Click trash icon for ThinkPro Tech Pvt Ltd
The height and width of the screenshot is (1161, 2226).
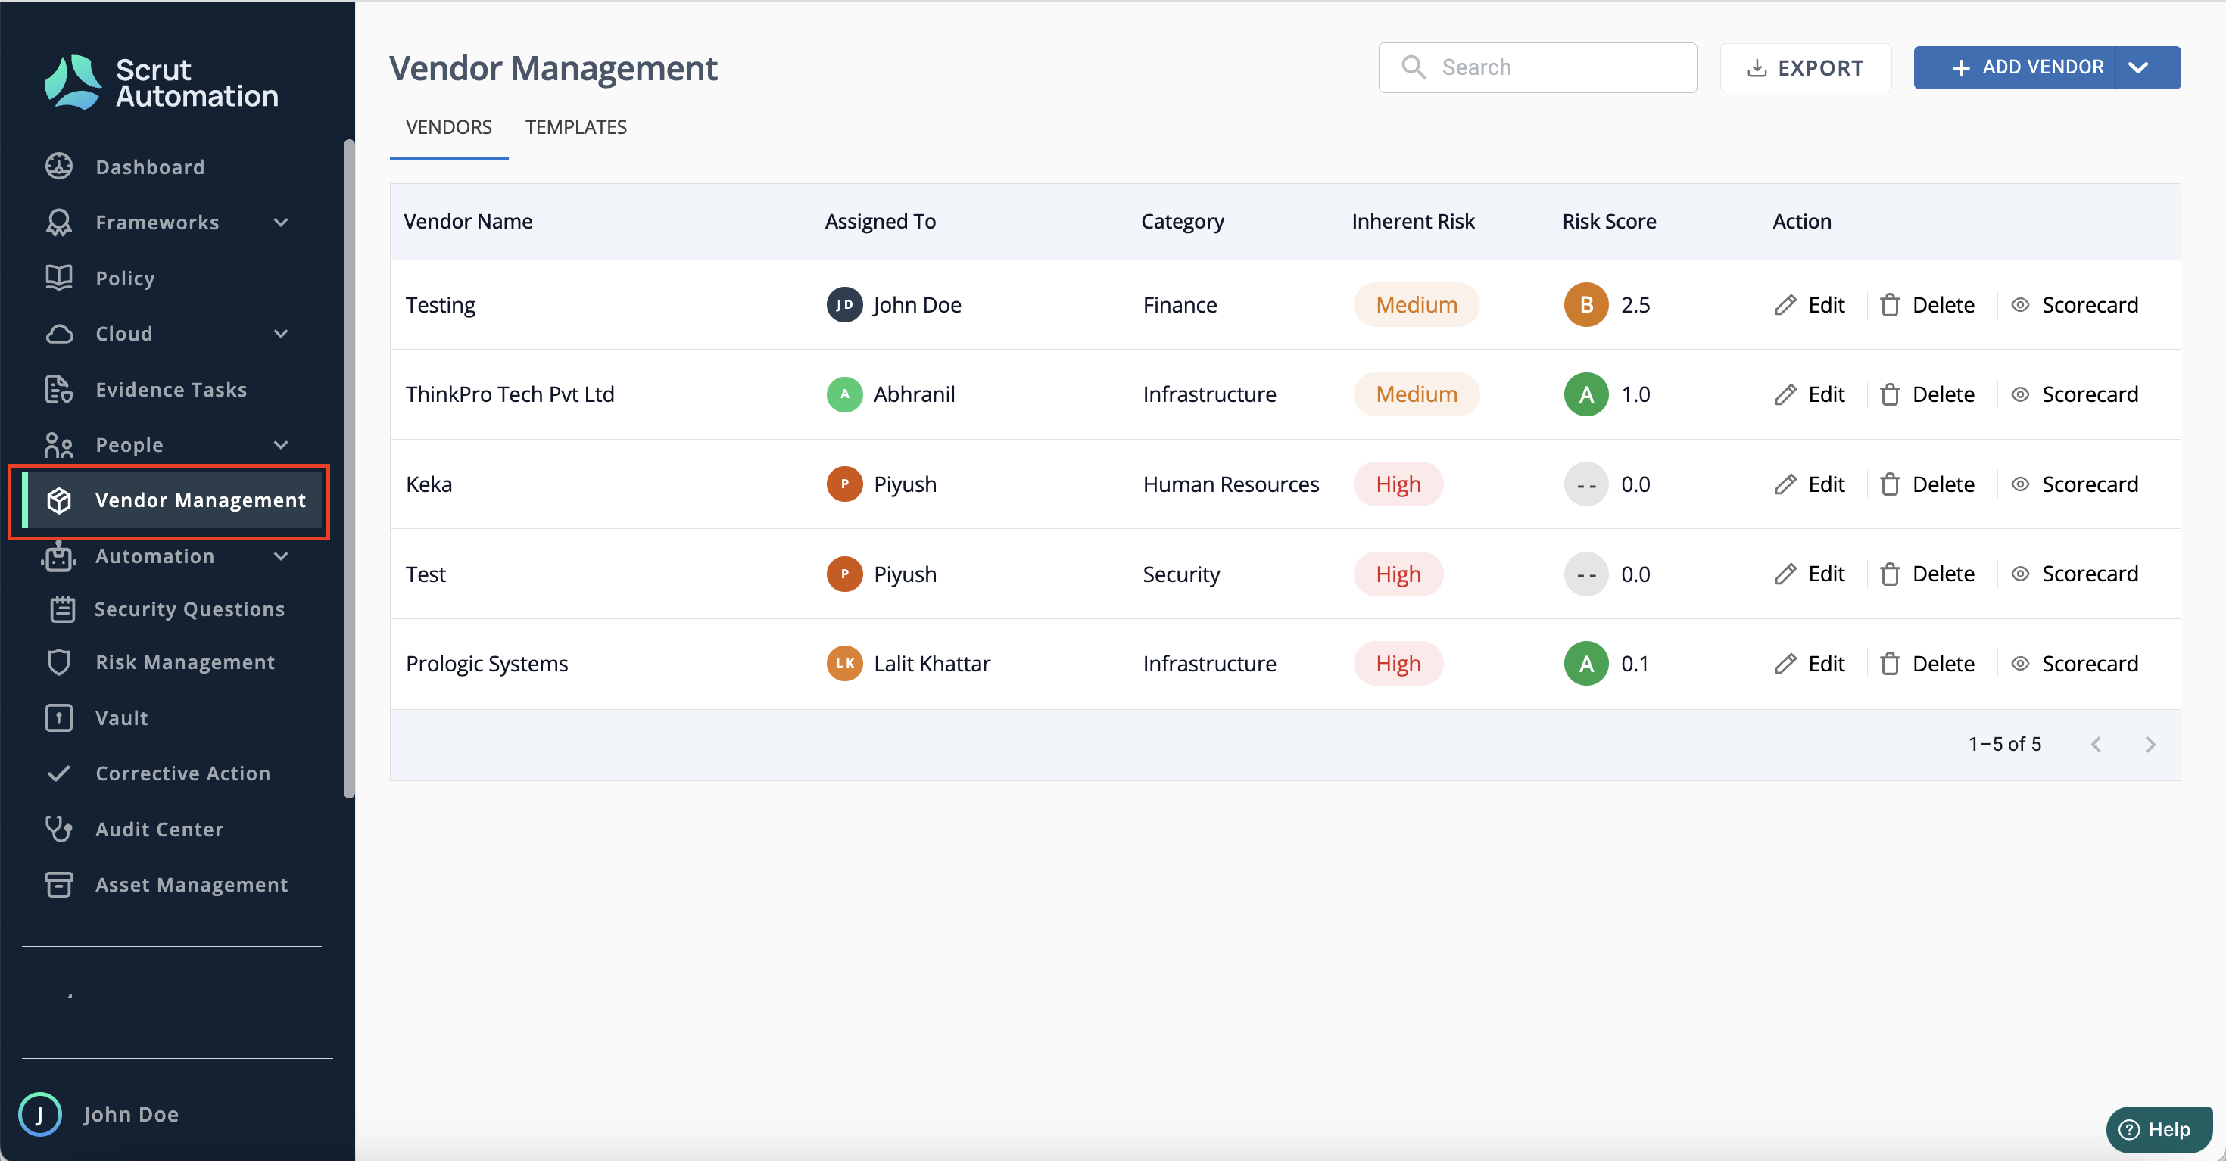(x=1890, y=395)
